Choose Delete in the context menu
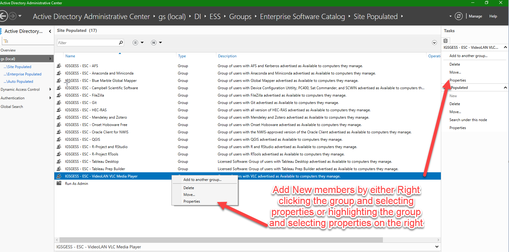This screenshot has width=509, height=252. (x=205, y=188)
